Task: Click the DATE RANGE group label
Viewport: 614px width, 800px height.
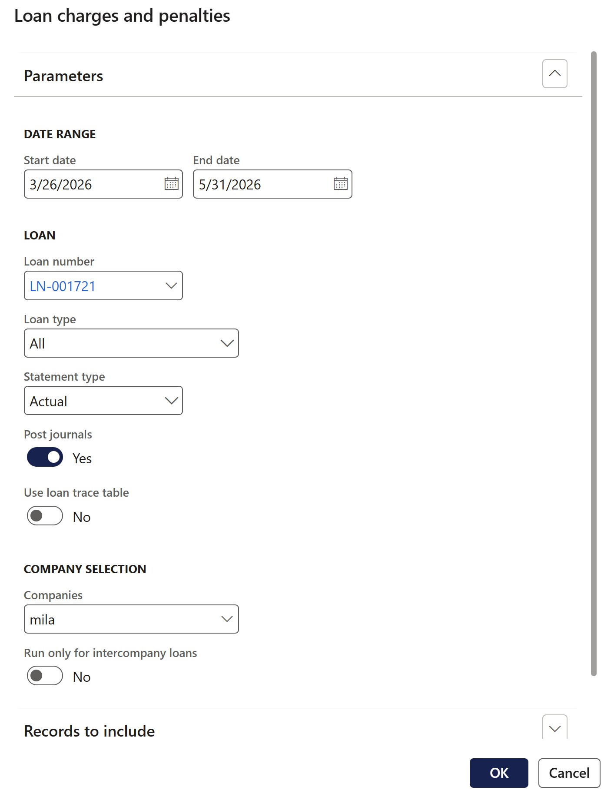Action: coord(60,134)
